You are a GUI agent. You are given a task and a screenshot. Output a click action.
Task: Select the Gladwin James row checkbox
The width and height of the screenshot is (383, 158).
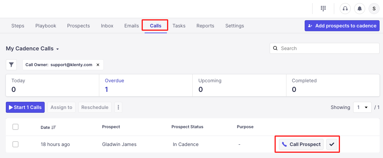15,144
